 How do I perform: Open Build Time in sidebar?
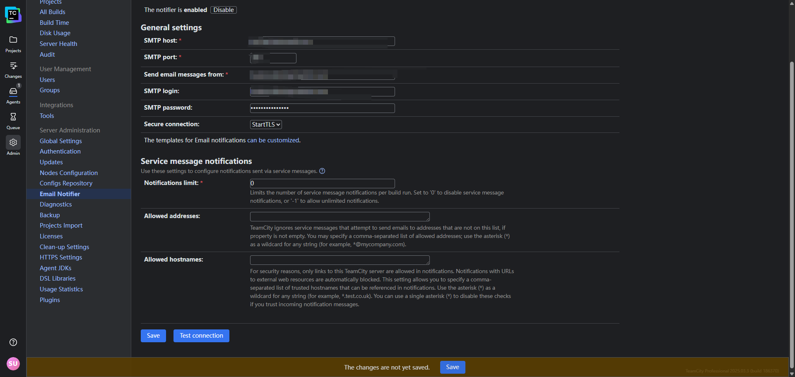coord(54,23)
